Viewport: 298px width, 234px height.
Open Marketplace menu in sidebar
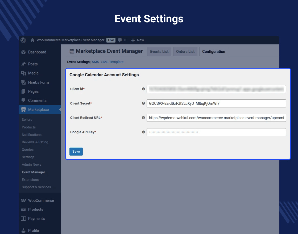click(x=38, y=110)
